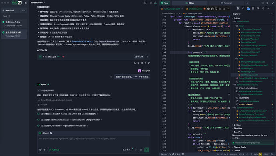
Task: Open editor more actions ellipsis
Action: 228,9
